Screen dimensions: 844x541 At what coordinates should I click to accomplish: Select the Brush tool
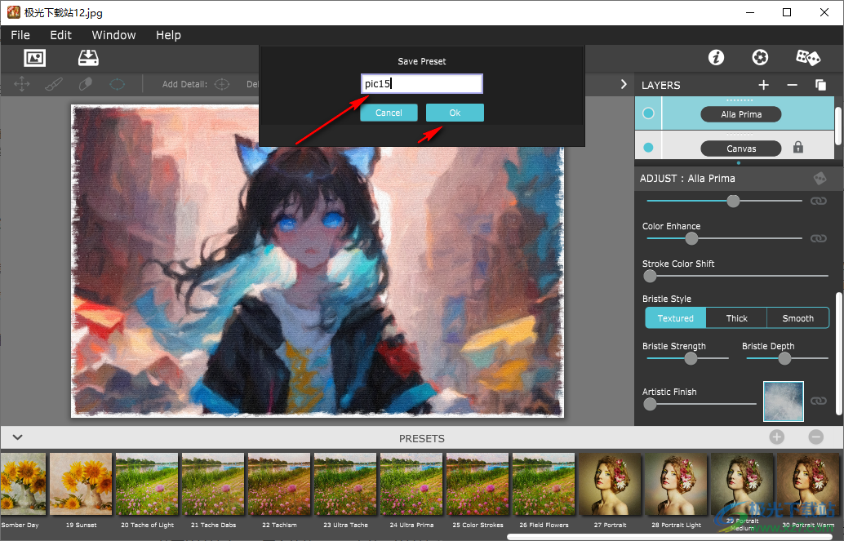click(x=54, y=83)
